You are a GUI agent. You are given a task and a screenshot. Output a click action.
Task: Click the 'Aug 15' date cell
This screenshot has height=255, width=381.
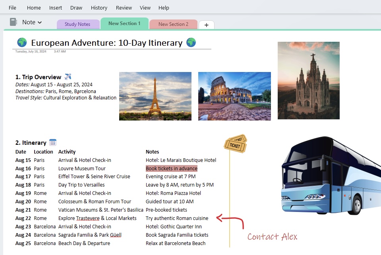click(x=23, y=160)
